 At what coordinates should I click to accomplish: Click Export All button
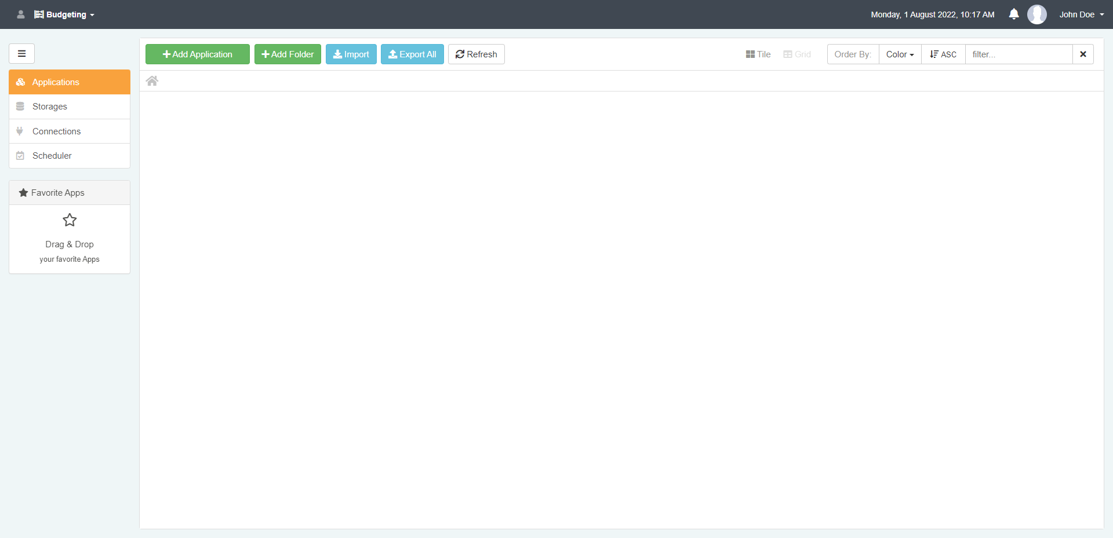412,54
